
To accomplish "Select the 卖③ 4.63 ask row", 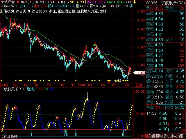I will (165, 24).
